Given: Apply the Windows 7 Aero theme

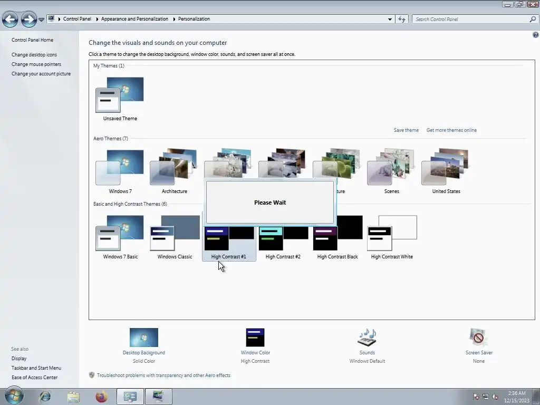Looking at the screenshot, I should (120, 167).
